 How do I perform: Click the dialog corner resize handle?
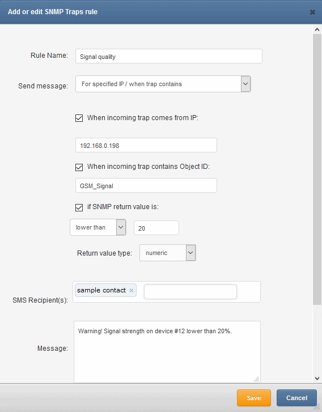click(x=317, y=408)
